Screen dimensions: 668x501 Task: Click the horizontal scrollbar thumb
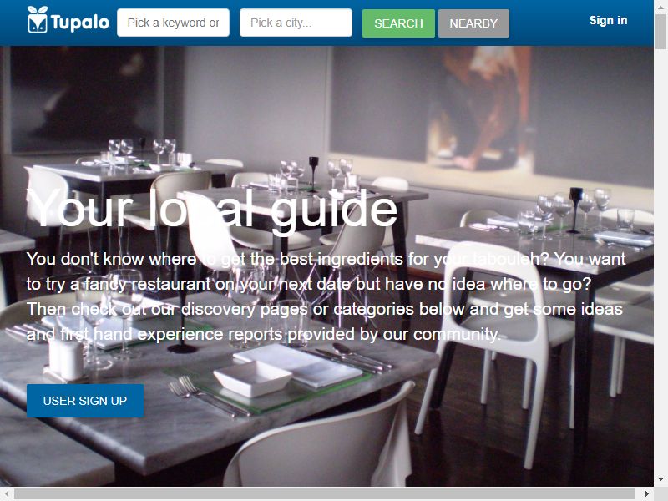324,493
